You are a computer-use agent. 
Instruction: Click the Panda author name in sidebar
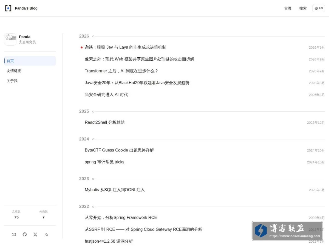[x=25, y=37]
